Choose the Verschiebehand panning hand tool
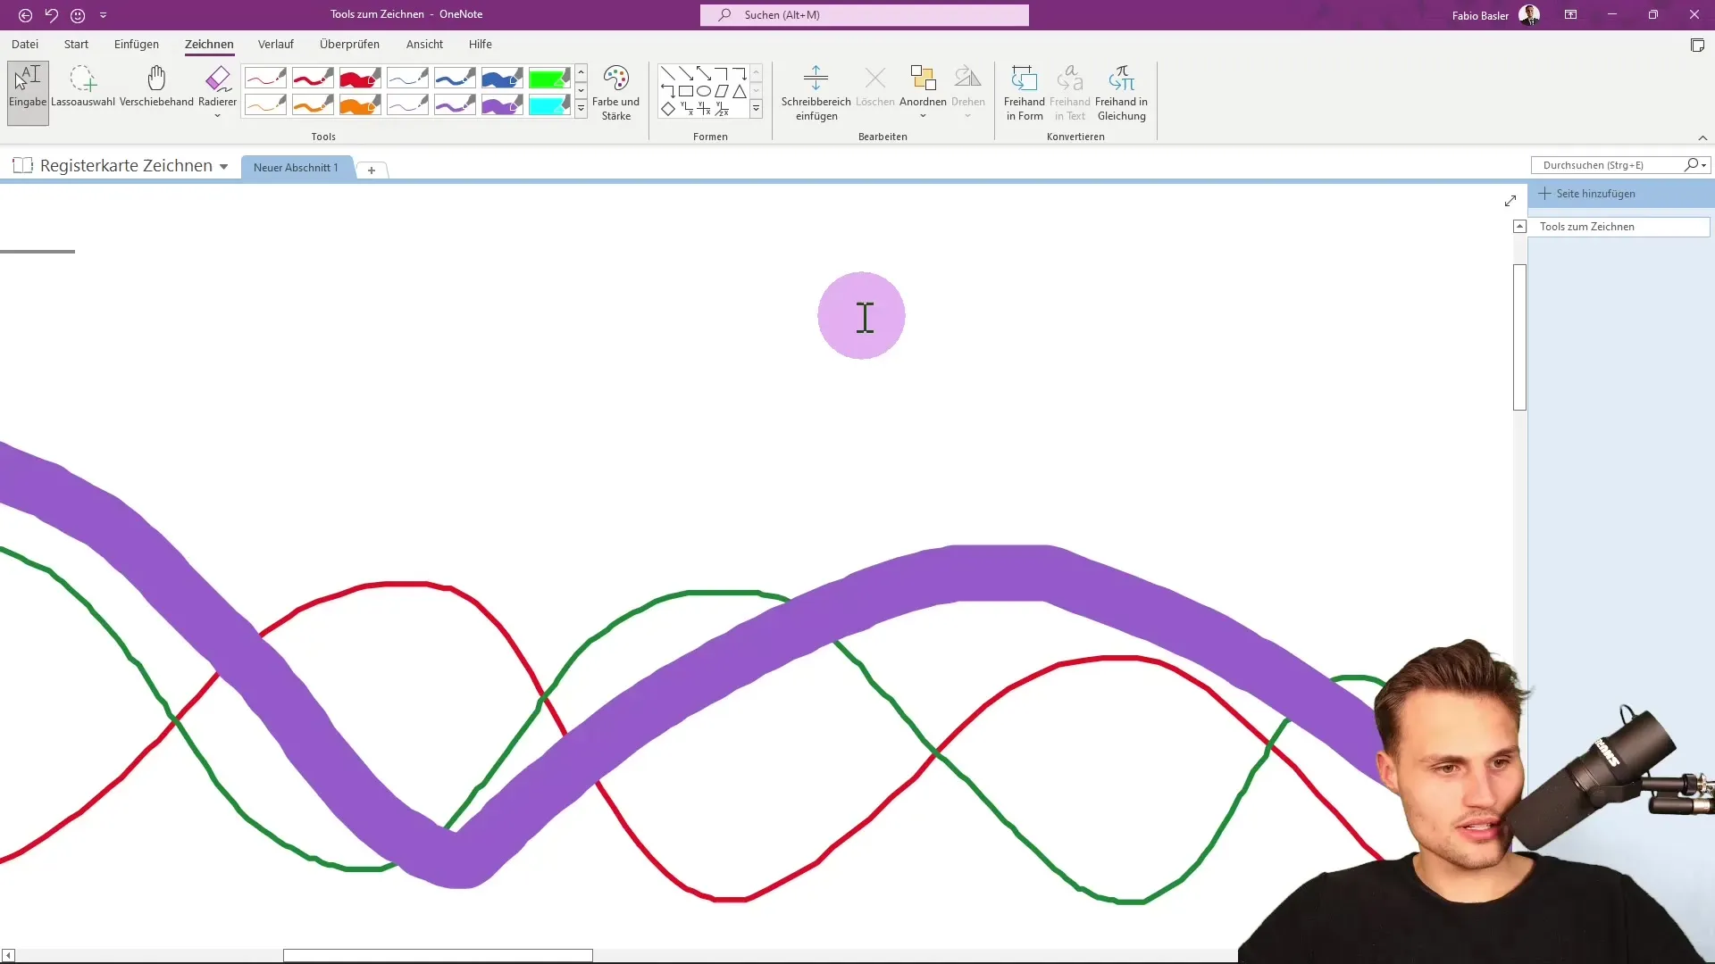The height and width of the screenshot is (964, 1715). [x=156, y=87]
